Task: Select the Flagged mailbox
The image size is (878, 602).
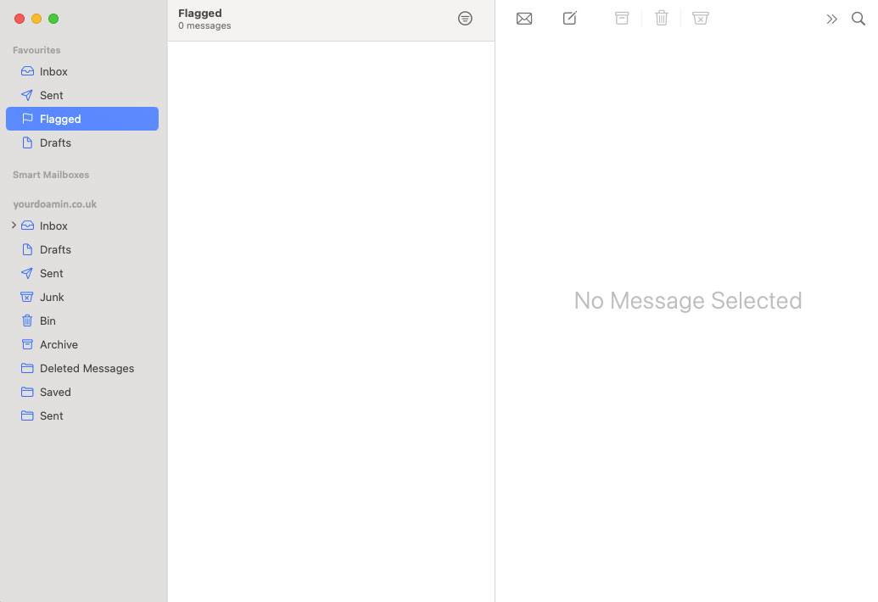Action: point(82,119)
